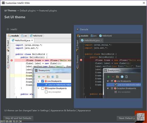147x123 pixels.
Task: Select the Darcula theme radio button
Action: click(77, 29)
